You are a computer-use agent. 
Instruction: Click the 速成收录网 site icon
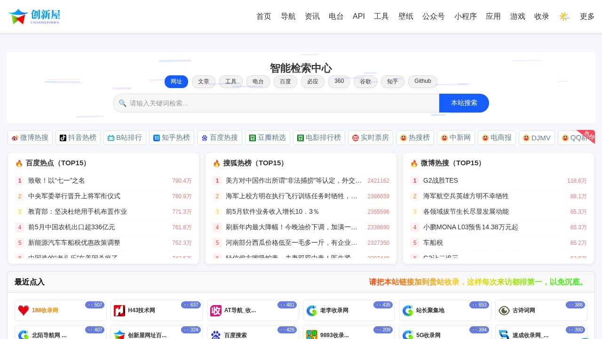coord(504,335)
